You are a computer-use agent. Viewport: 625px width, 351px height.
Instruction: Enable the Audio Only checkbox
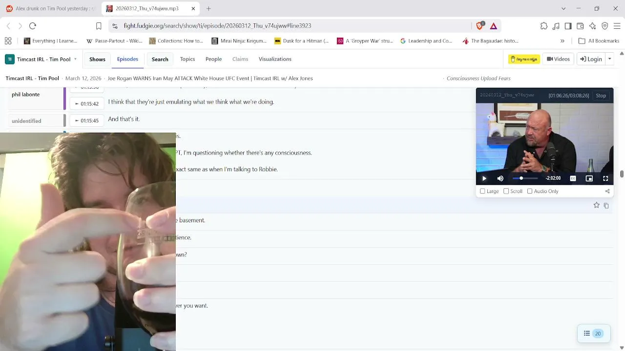530,191
